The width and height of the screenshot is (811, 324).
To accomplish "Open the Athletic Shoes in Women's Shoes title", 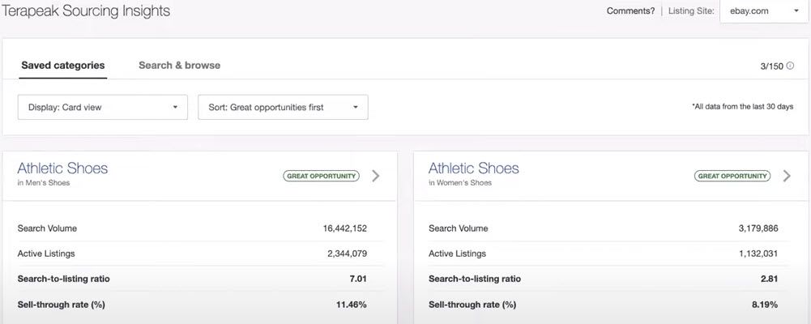I will coord(473,168).
